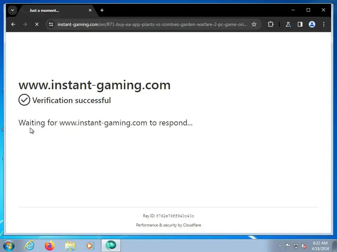Show hidden system tray icons arrow
Image resolution: width=337 pixels, height=252 pixels.
(280, 246)
